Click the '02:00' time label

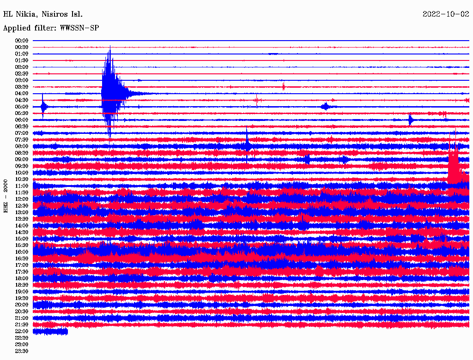(21, 67)
